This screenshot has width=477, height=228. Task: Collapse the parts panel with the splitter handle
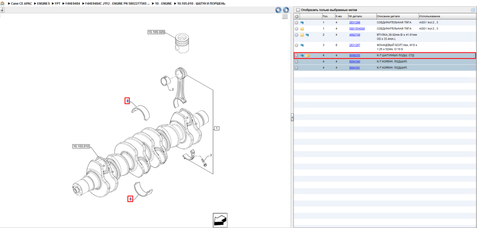pyautogui.click(x=292, y=117)
